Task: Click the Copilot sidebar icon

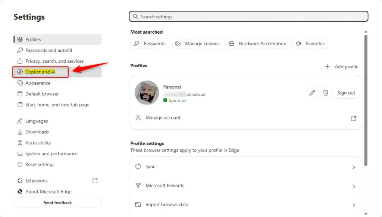Action: point(20,72)
